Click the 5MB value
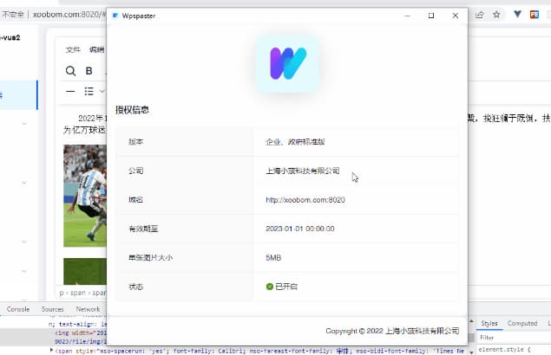The image size is (551, 355). [273, 258]
